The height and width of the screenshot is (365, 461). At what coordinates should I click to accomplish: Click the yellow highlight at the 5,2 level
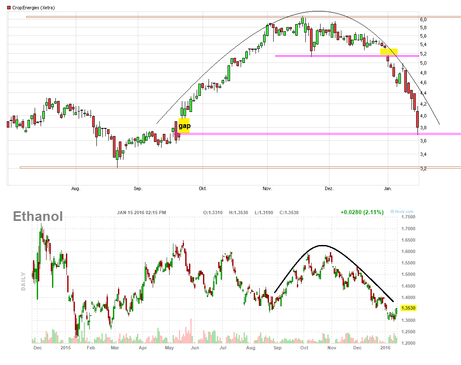(389, 51)
